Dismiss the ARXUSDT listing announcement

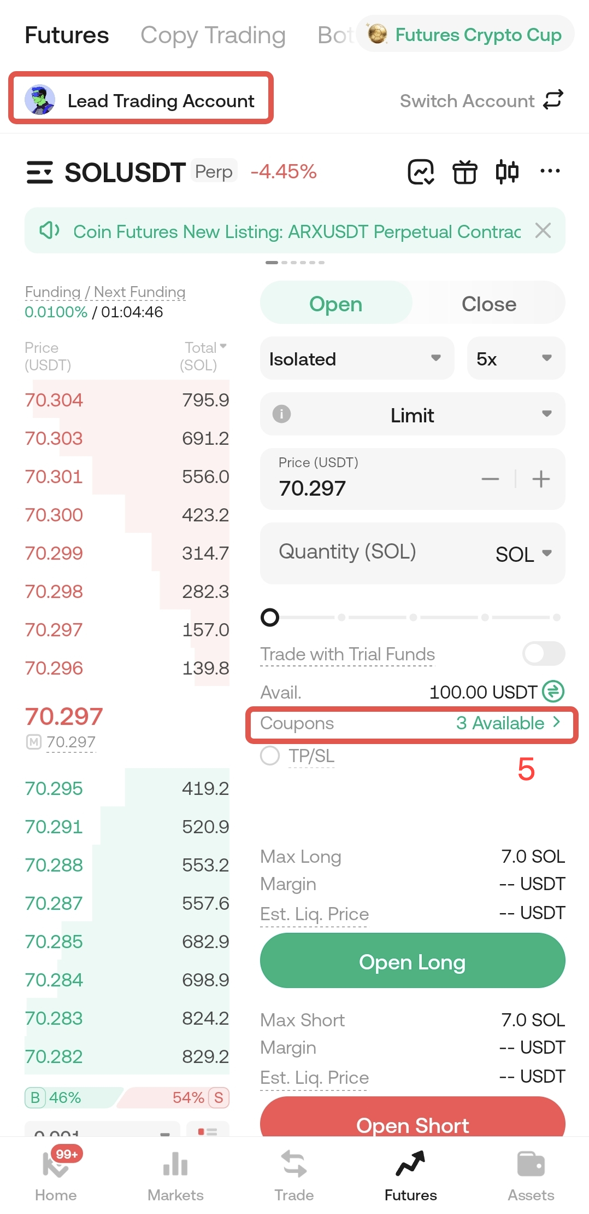point(543,230)
